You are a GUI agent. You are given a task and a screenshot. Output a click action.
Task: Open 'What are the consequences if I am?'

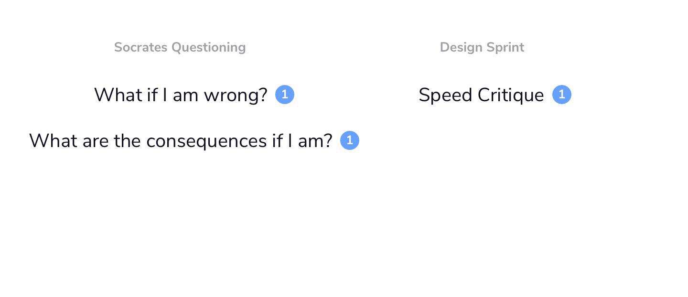[181, 141]
